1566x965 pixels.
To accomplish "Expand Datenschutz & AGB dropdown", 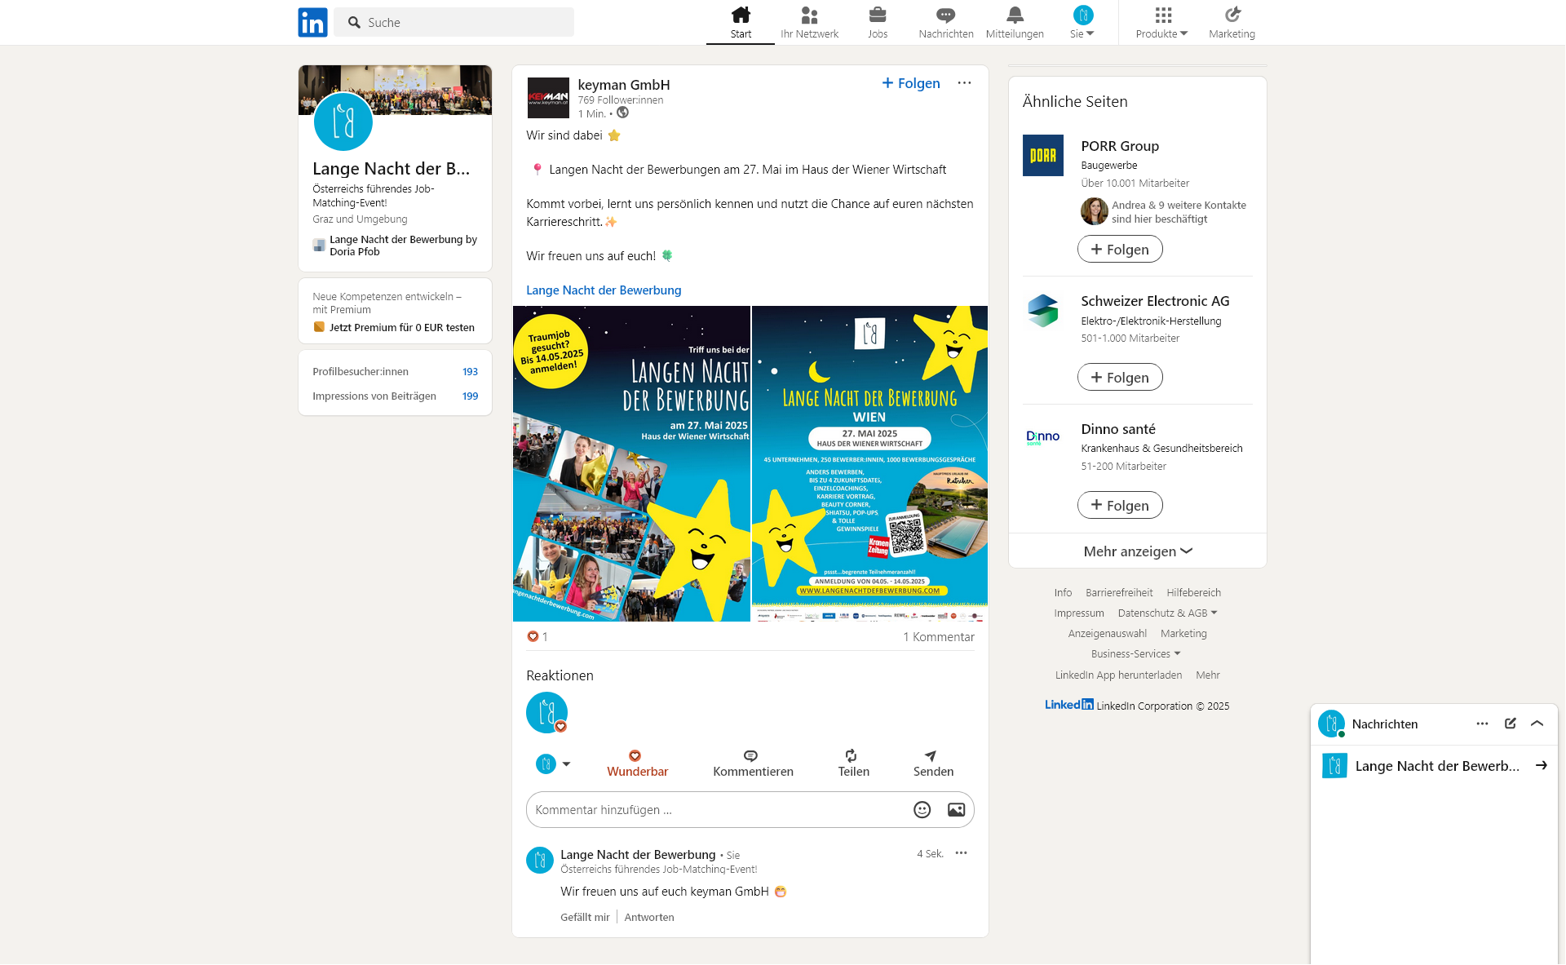I will (x=1168, y=613).
